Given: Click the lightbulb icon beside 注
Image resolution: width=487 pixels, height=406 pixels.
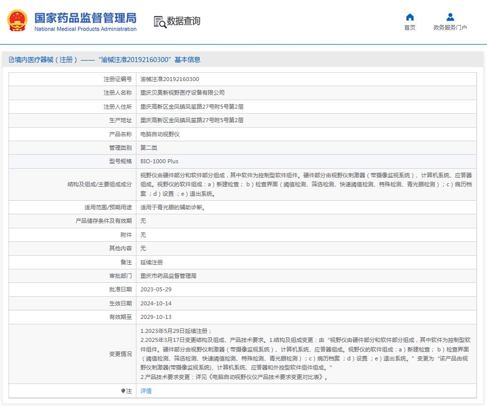Looking at the screenshot, I should point(123,391).
